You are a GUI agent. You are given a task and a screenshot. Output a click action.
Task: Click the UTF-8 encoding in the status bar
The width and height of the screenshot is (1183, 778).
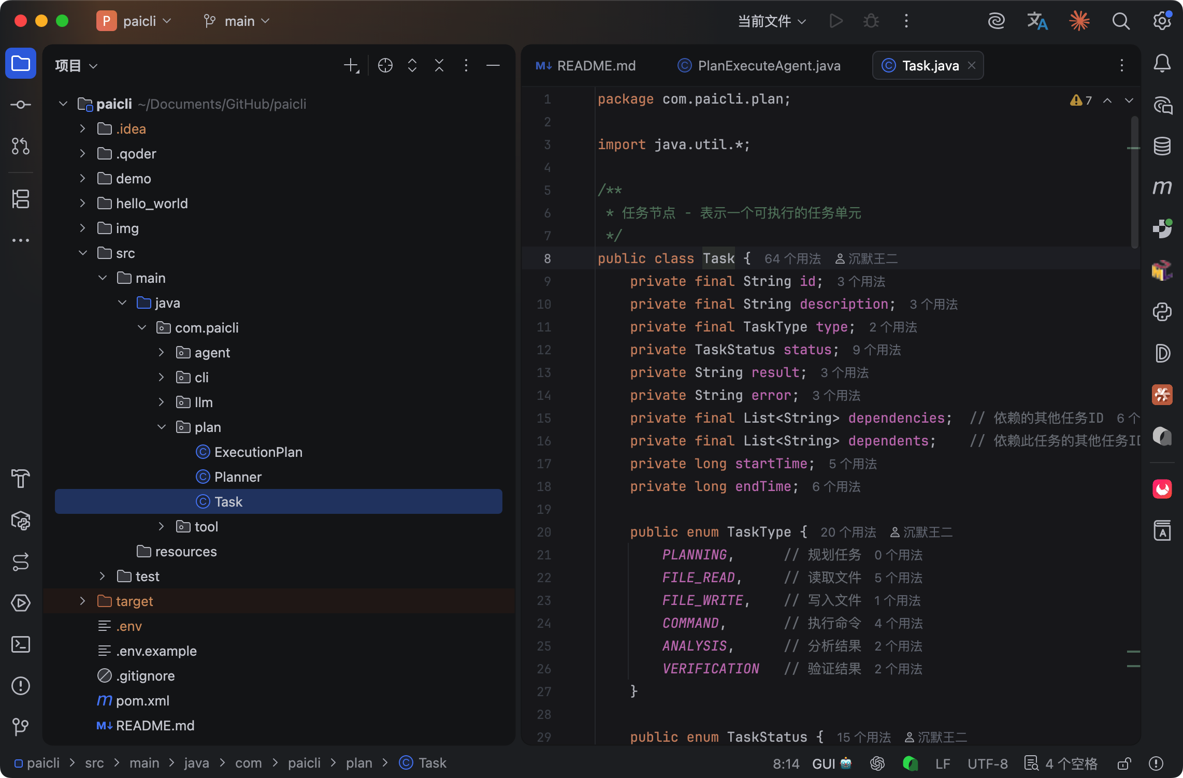click(x=987, y=763)
